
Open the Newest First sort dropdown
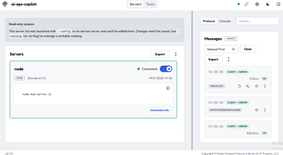point(221,49)
